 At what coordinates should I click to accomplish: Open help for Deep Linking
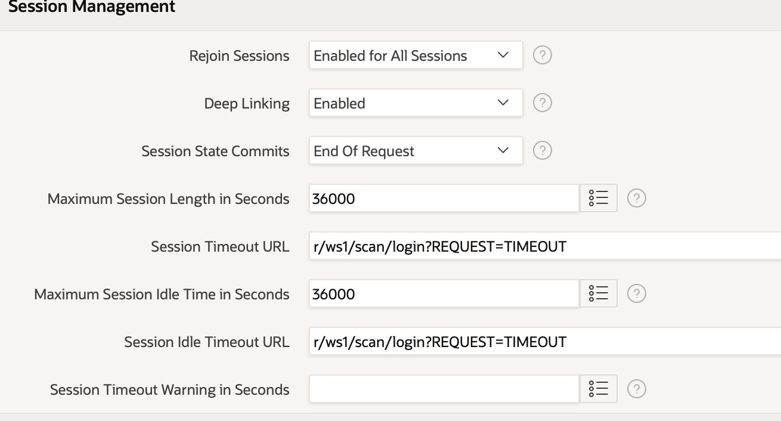[x=542, y=103]
